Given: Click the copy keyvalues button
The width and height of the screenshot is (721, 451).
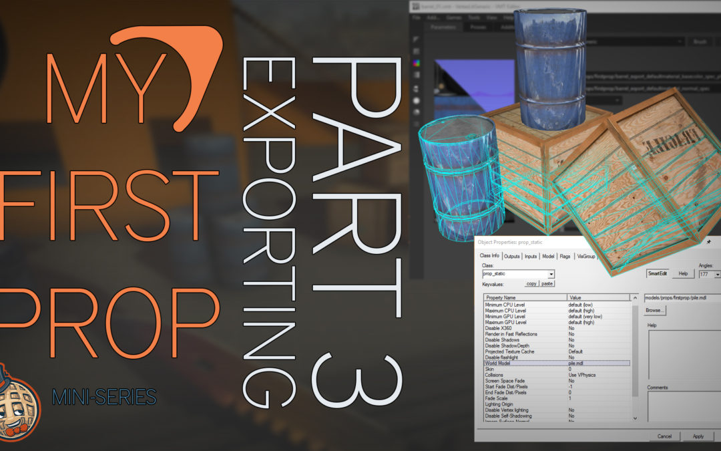Looking at the screenshot, I should point(531,284).
